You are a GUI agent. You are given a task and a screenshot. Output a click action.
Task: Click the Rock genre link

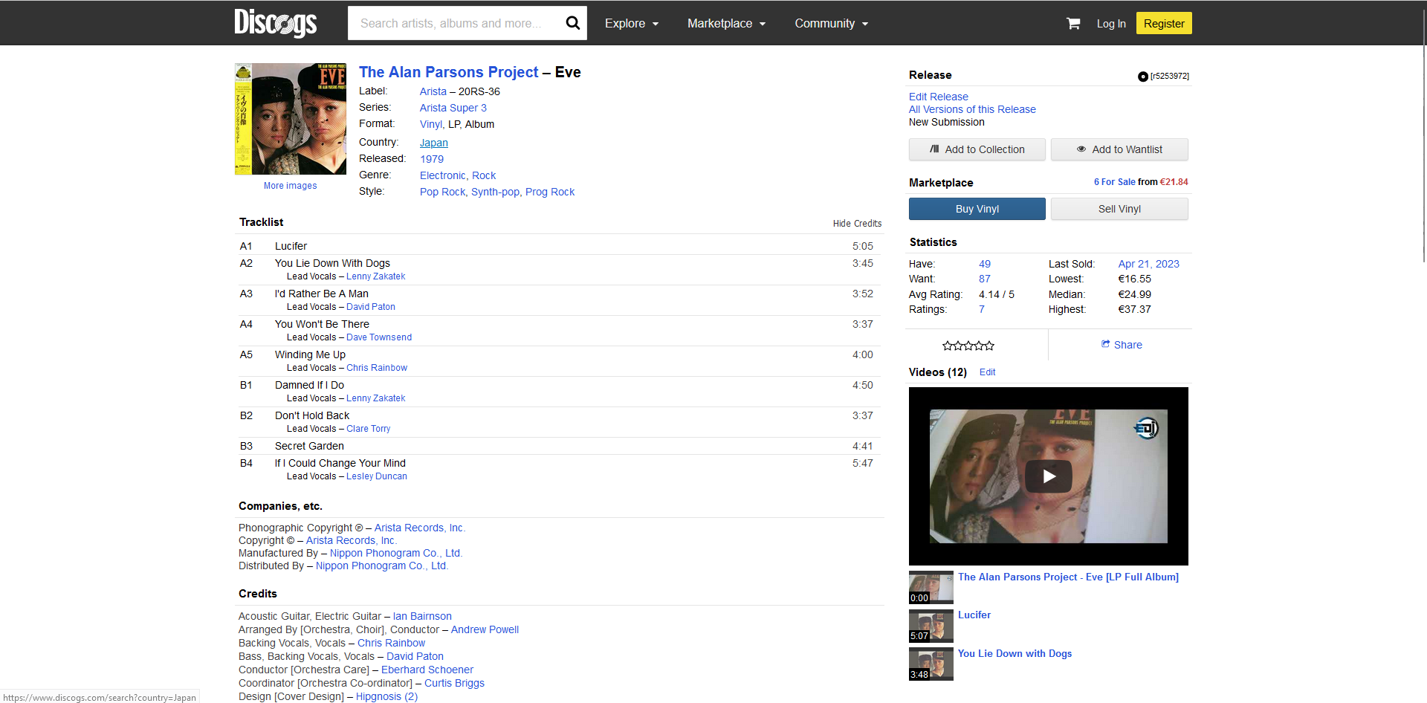484,175
